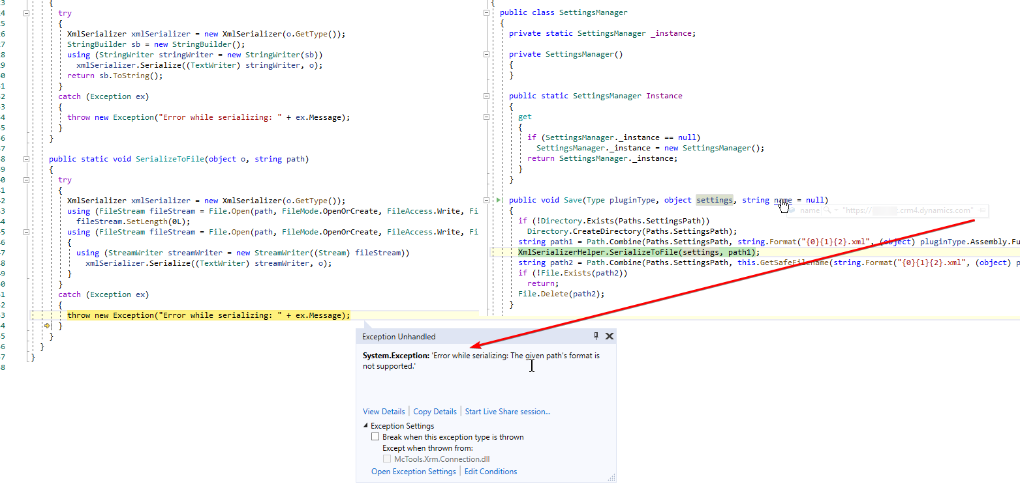This screenshot has height=497, width=1020.
Task: Click the green execution arrow beside the Save method
Action: click(499, 200)
